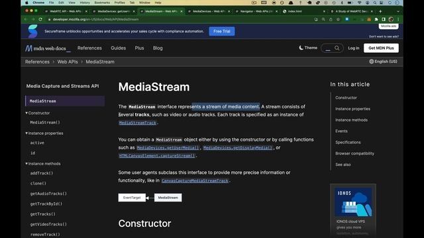Close the WebRTC API tab

pos(86,11)
